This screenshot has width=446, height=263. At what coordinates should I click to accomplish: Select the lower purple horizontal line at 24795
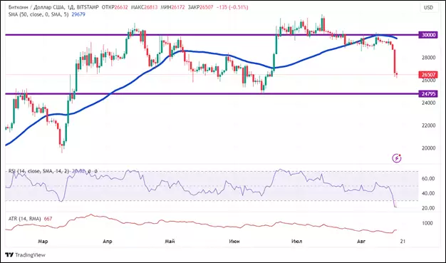[x=212, y=93]
